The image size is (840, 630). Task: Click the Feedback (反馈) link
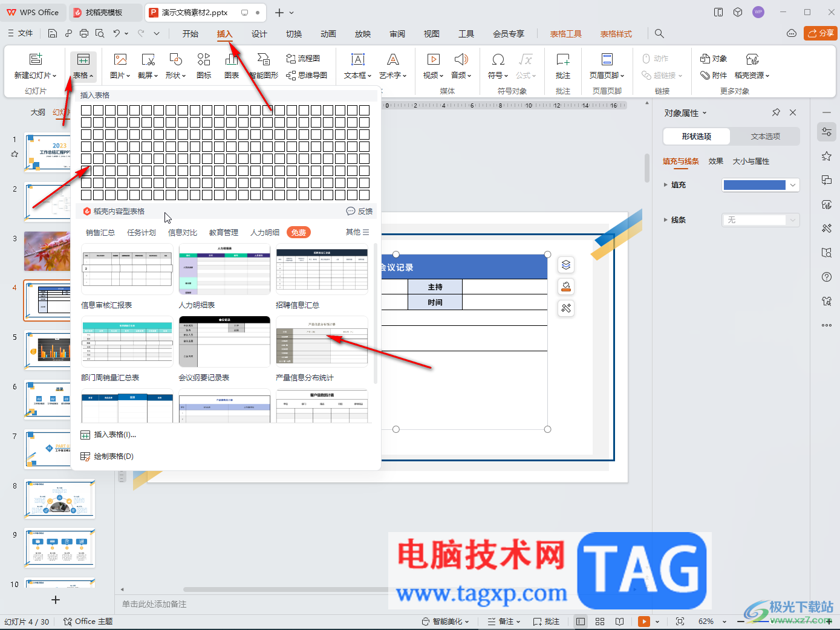coord(359,211)
